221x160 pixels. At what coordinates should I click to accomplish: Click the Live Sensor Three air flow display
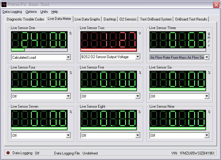tap(178, 40)
